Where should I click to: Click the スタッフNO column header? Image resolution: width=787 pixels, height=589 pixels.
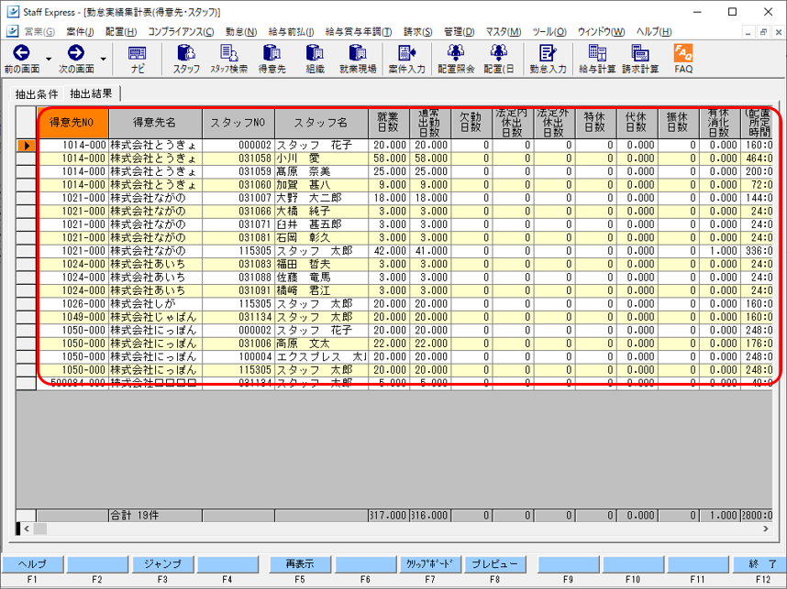(x=238, y=123)
